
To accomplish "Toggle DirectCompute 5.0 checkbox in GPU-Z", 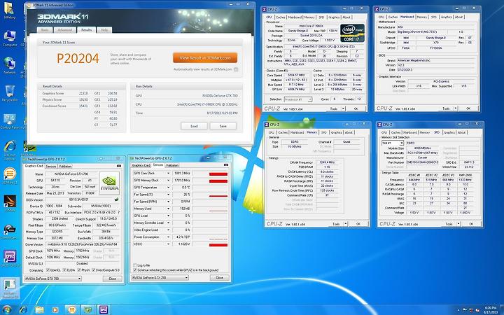I will (94, 270).
